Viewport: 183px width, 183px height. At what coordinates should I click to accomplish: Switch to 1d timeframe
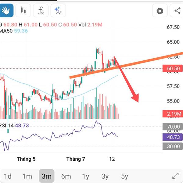8,176
